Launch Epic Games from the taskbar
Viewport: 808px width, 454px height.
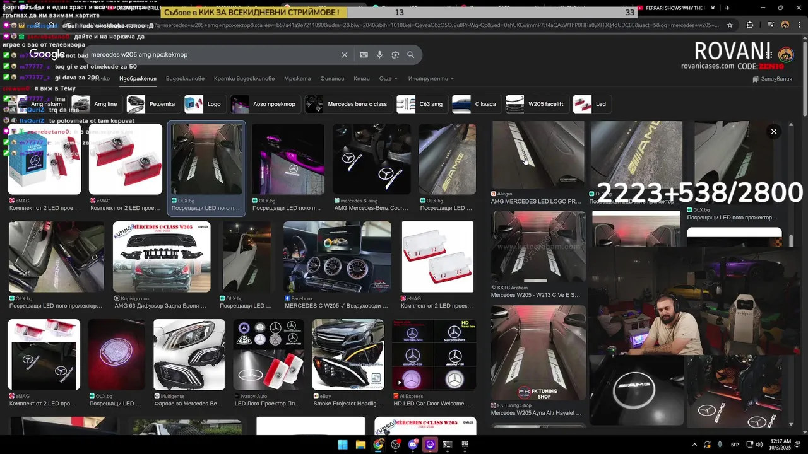tap(465, 445)
